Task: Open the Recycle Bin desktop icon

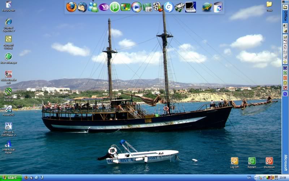Action: tap(8, 5)
